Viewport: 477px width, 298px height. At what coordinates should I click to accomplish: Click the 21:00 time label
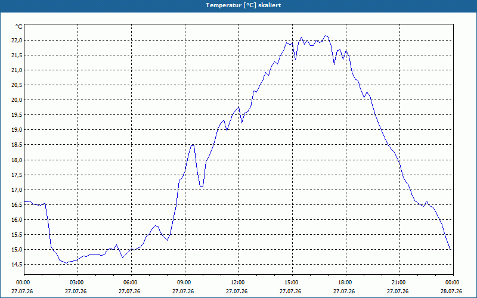(399, 283)
